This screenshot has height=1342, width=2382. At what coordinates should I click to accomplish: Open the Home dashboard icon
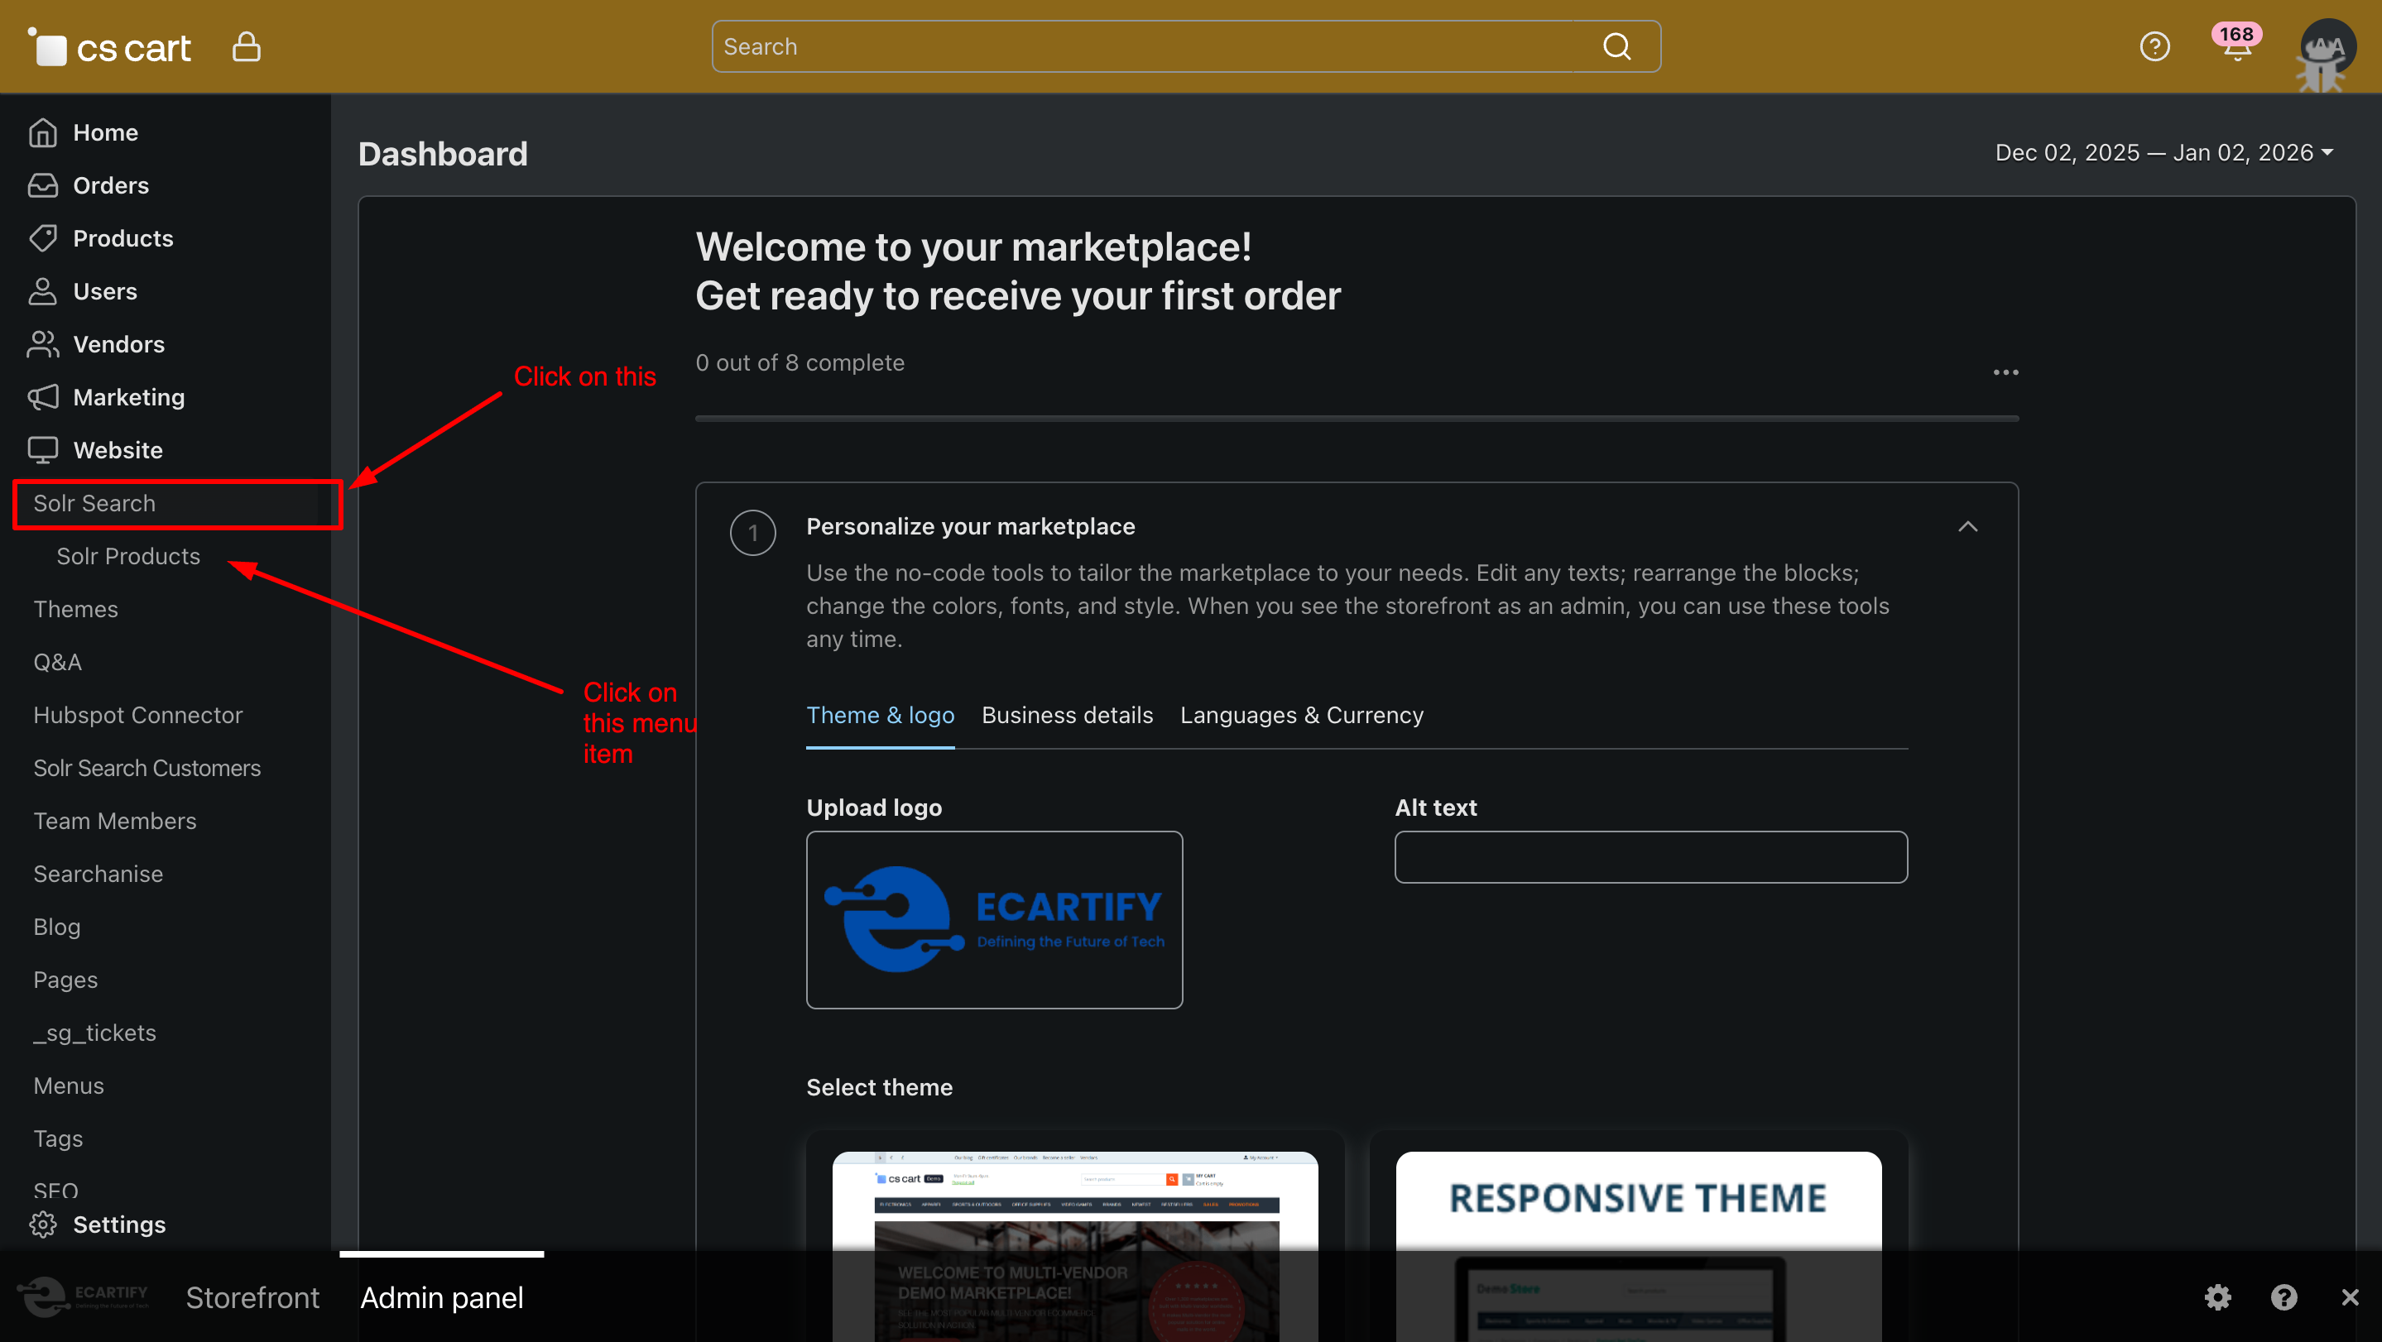coord(42,132)
